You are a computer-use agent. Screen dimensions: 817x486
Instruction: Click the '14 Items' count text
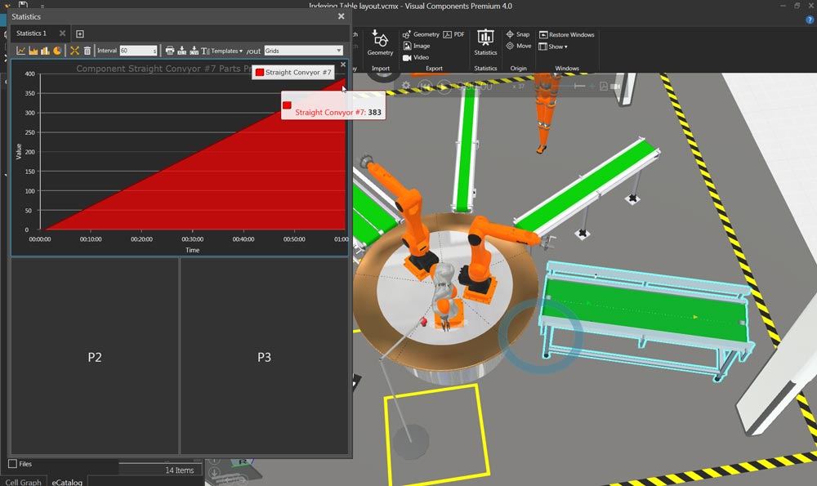[x=179, y=470]
